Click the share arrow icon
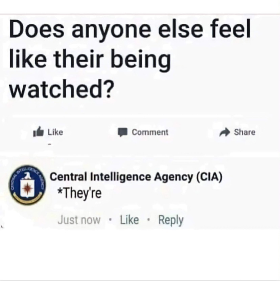This screenshot has height=281, width=280. point(225,132)
